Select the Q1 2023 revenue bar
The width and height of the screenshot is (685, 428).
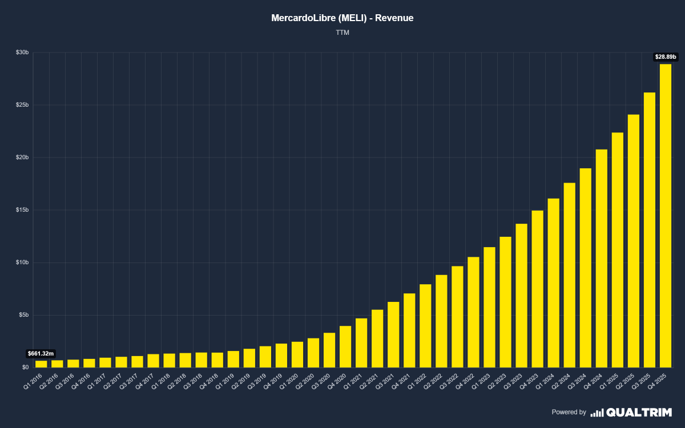(490, 307)
